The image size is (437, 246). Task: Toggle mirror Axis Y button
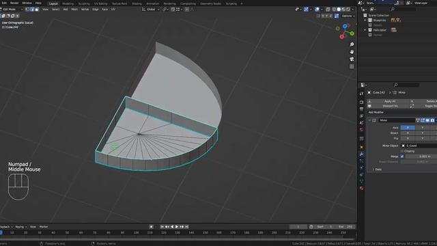[x=423, y=128]
